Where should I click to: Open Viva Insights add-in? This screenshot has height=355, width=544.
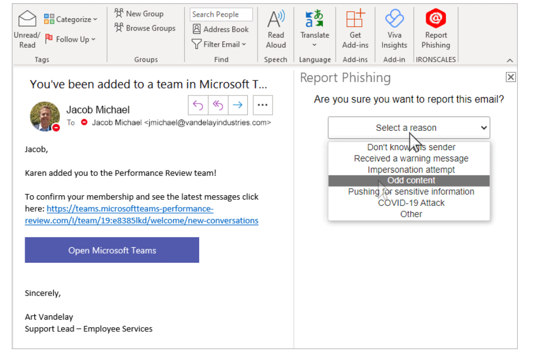(394, 20)
